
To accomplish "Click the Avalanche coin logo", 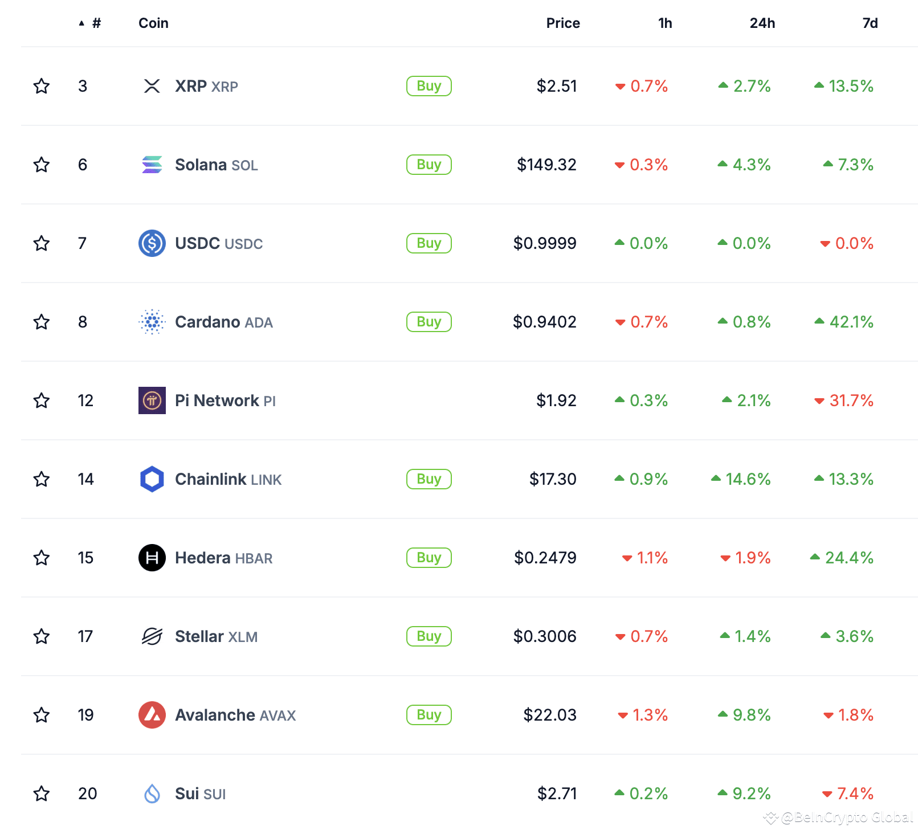I will [x=151, y=715].
